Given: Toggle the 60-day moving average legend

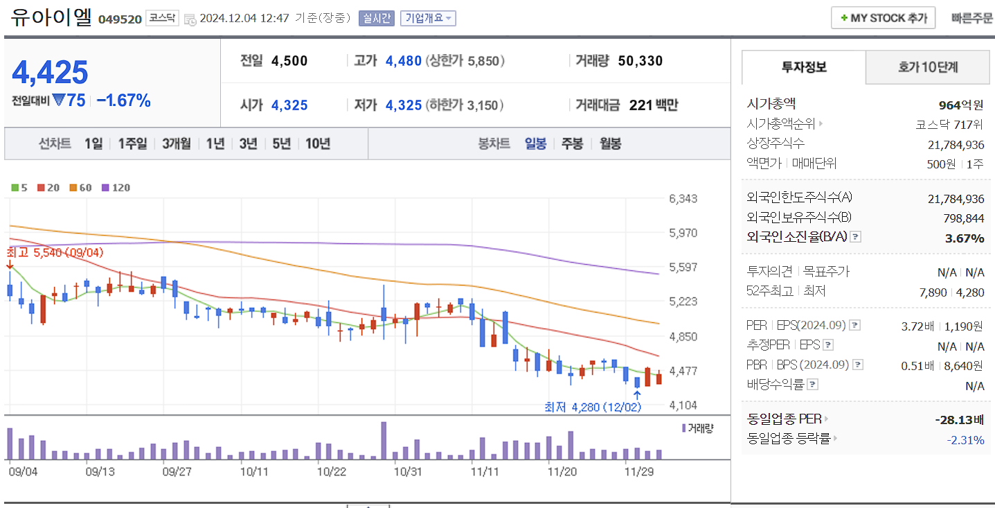Looking at the screenshot, I should pyautogui.click(x=73, y=187).
